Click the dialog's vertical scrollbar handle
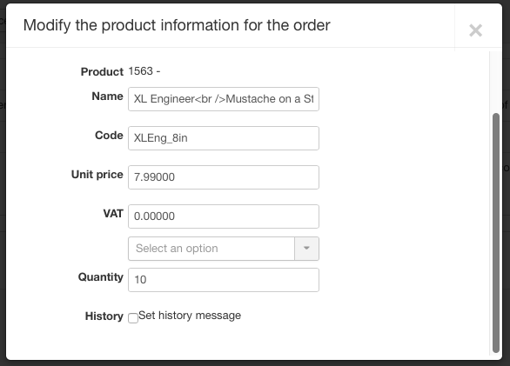 496,233
